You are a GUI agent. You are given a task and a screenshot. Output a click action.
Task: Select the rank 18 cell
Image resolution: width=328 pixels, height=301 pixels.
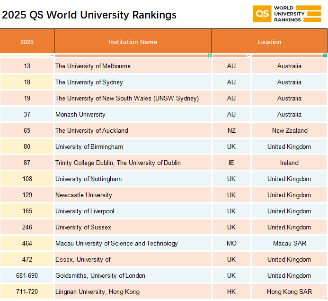27,82
